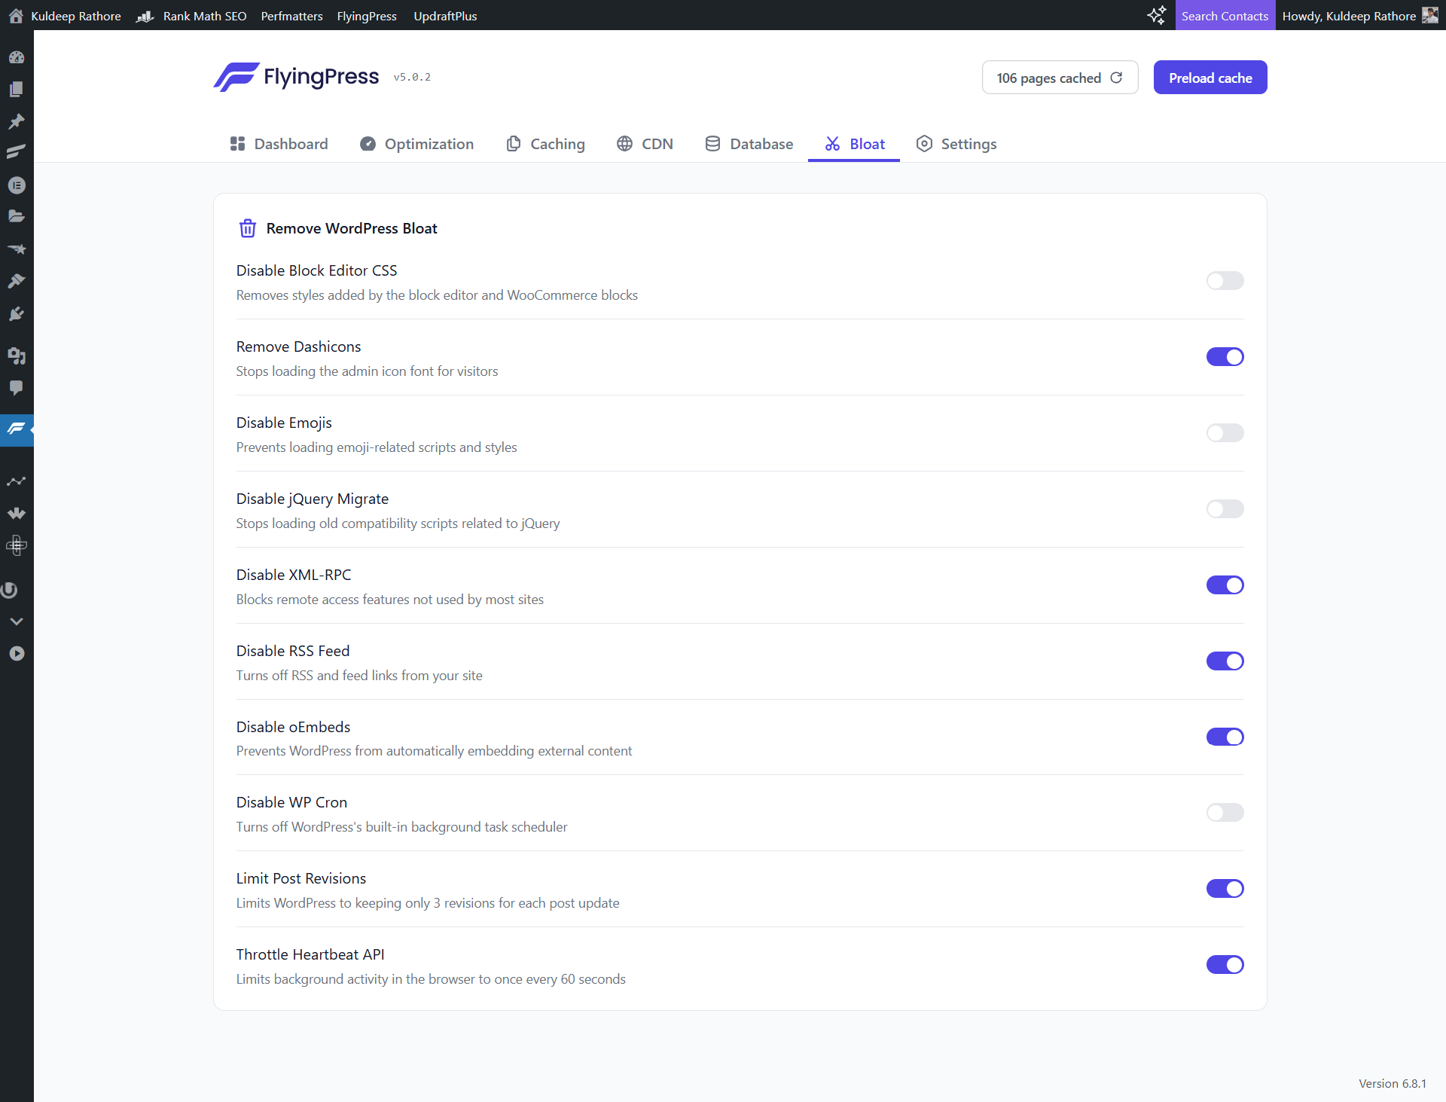The image size is (1446, 1102).
Task: Click the downward chevron icon in sidebar
Action: point(17,621)
